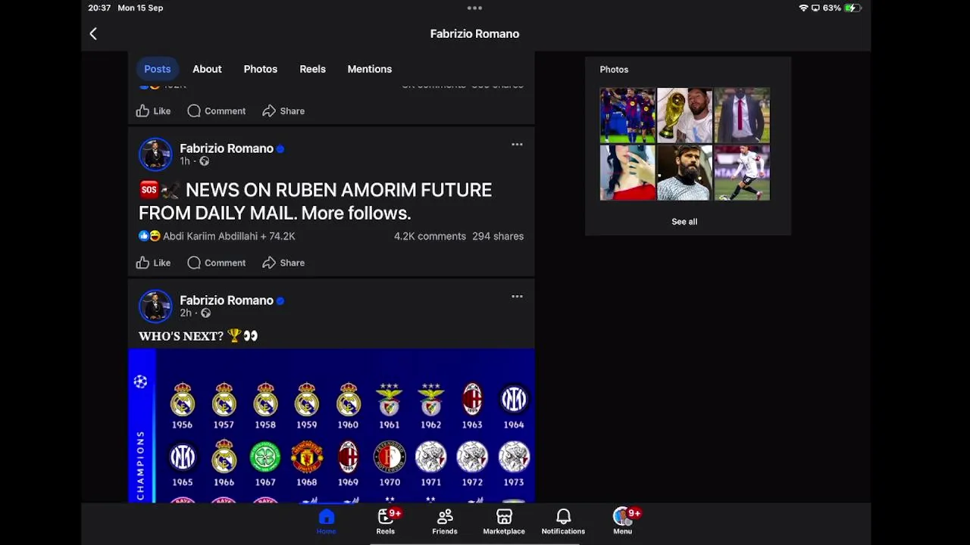
Task: Tap the battery status icon
Action: (x=853, y=8)
